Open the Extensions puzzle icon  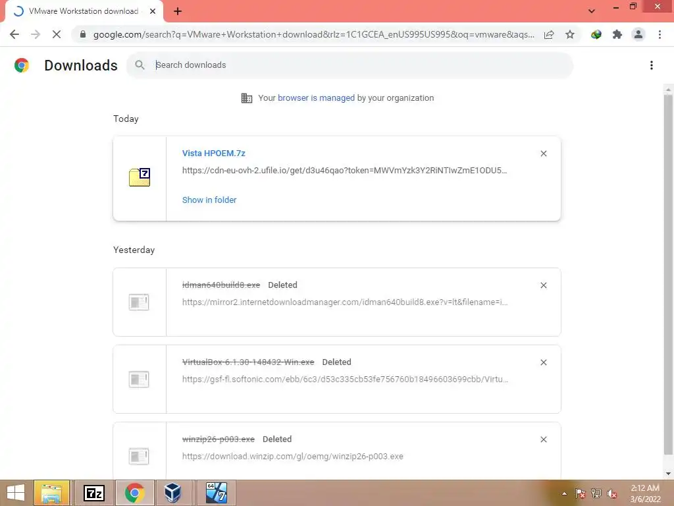point(617,34)
